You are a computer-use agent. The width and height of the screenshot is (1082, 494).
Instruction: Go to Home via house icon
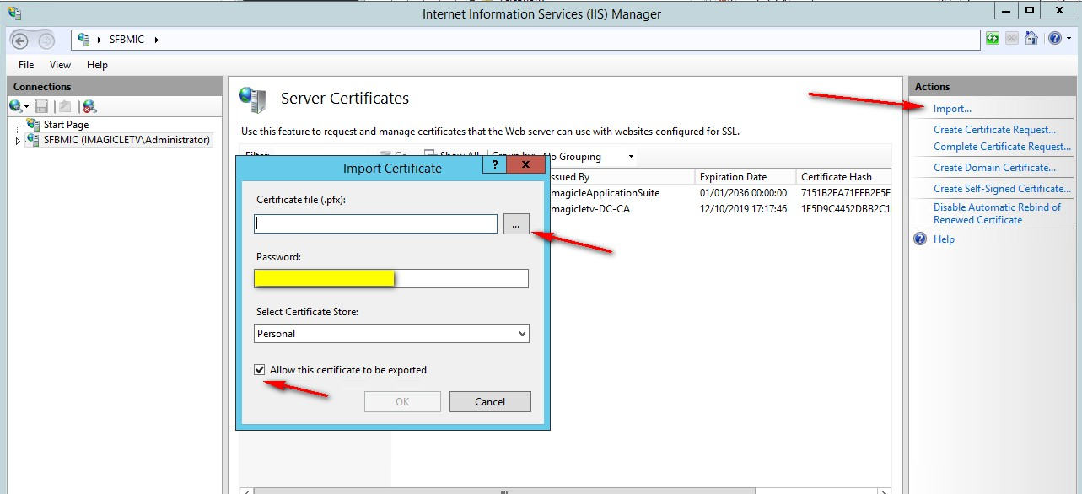click(1031, 39)
